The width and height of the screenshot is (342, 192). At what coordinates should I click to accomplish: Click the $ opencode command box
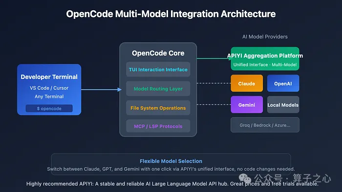[x=49, y=108]
